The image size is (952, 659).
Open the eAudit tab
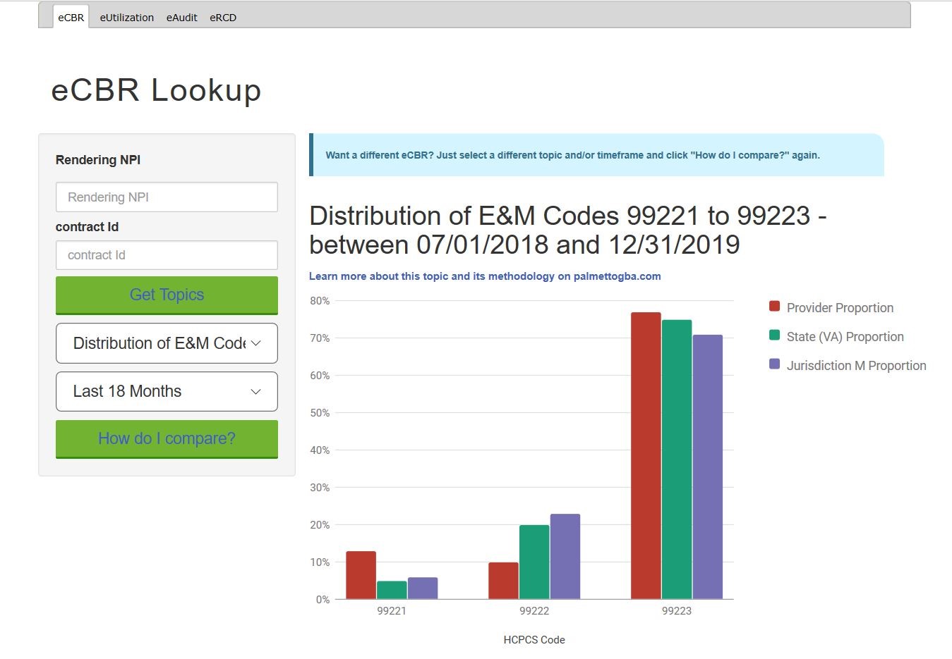182,18
